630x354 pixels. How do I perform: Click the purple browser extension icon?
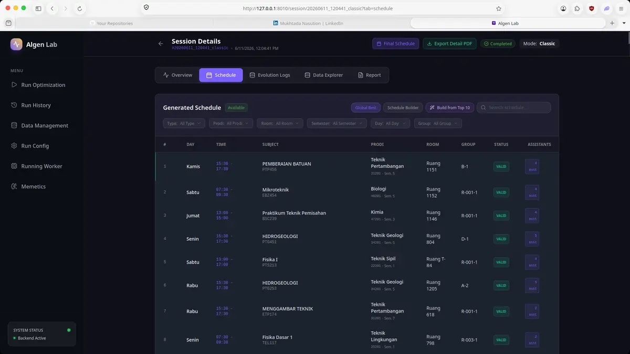(x=606, y=8)
